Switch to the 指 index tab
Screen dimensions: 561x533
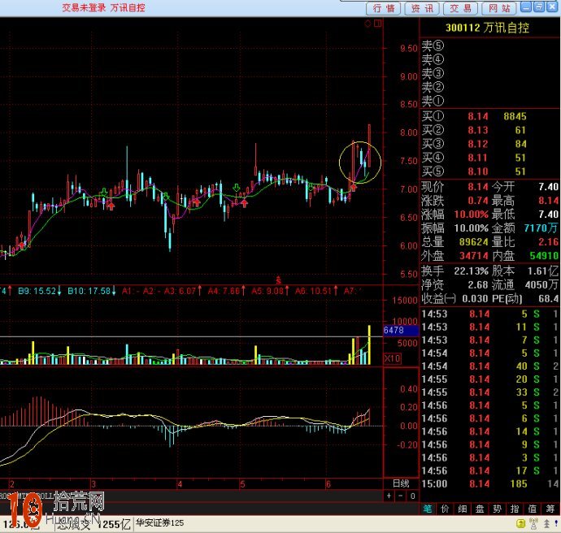(x=515, y=509)
